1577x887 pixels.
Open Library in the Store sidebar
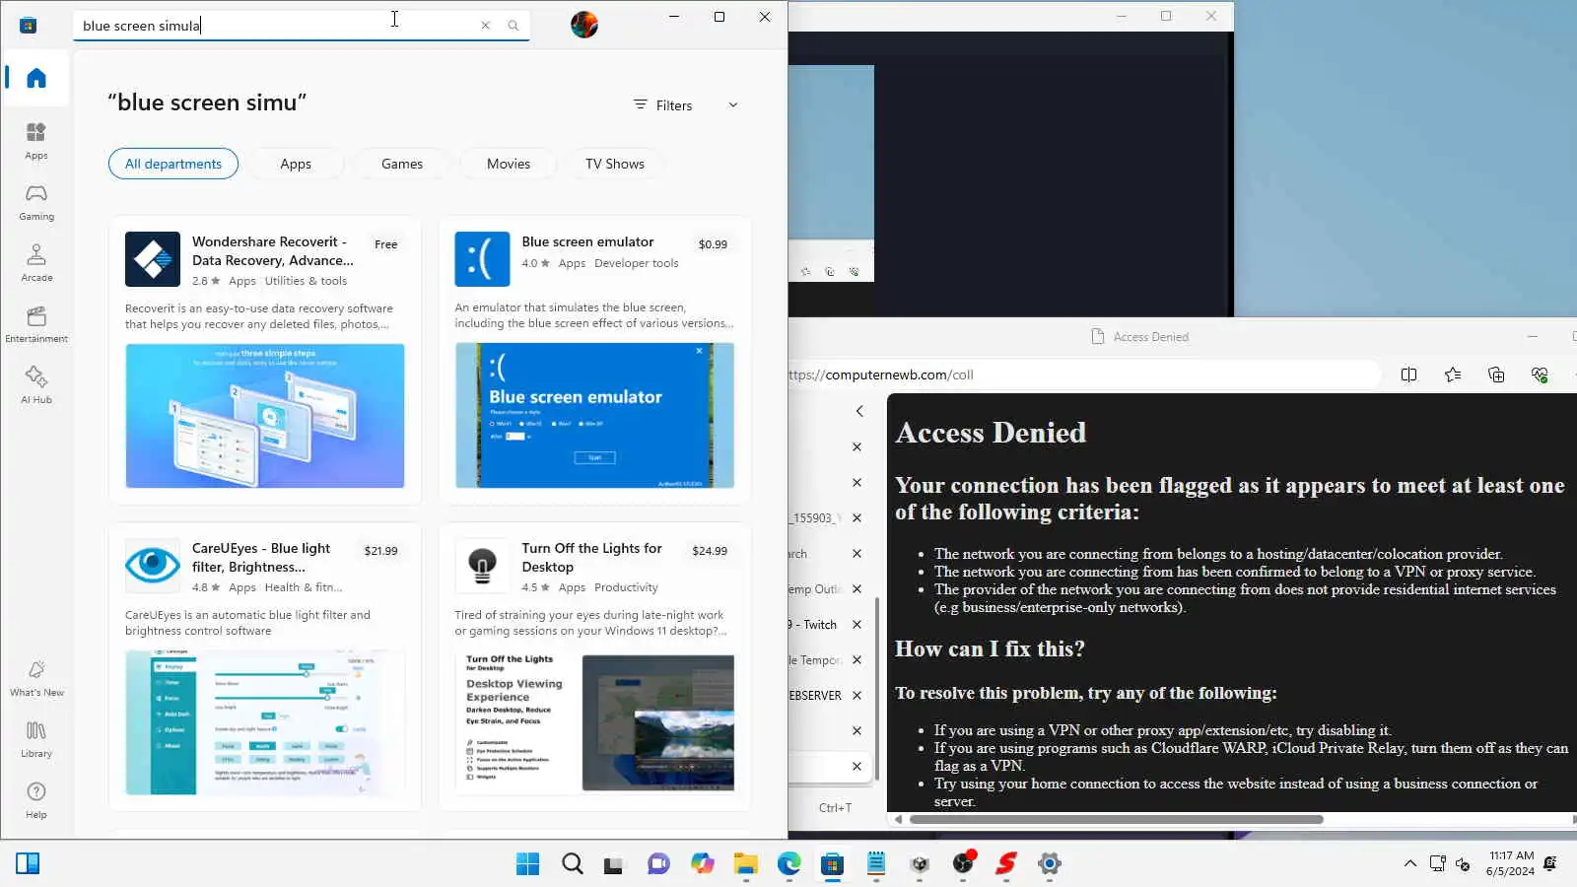36,739
